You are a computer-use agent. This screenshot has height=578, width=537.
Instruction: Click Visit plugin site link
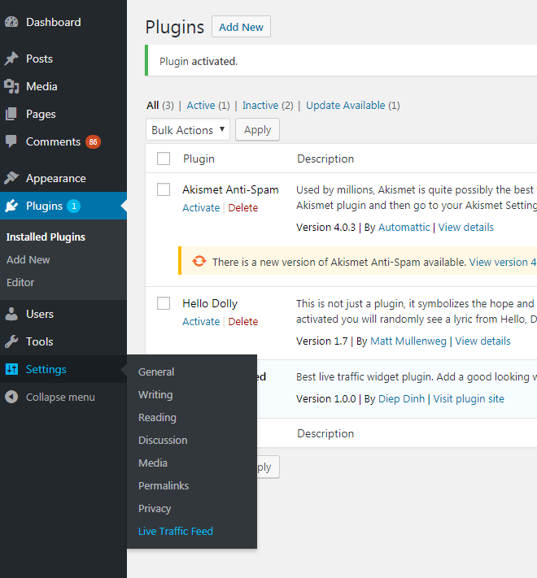469,399
